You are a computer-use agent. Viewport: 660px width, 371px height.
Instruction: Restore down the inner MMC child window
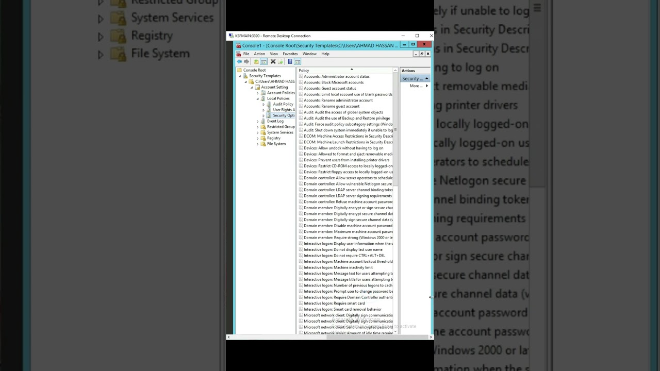pos(422,54)
